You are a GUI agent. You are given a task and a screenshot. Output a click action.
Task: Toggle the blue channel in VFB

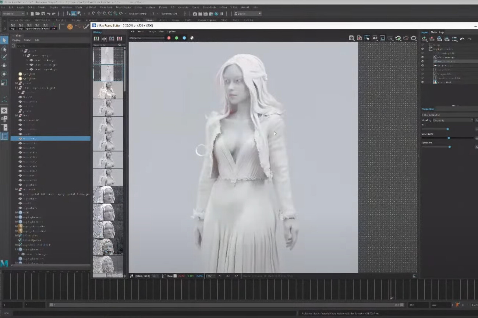point(184,38)
